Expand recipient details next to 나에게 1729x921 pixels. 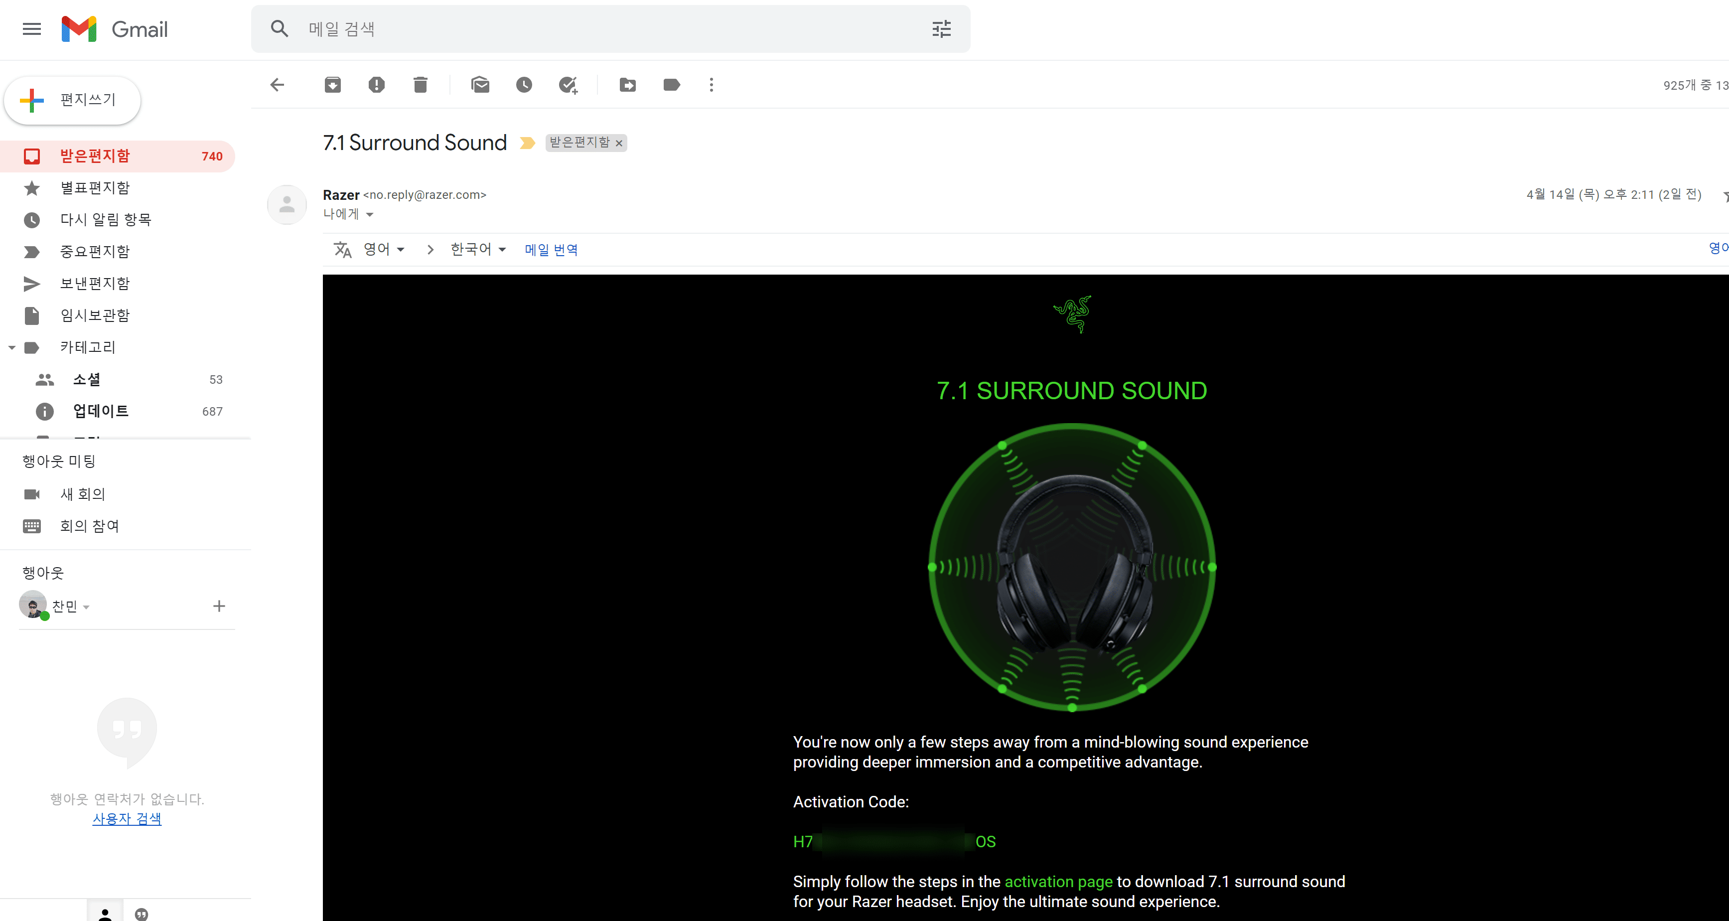370,215
